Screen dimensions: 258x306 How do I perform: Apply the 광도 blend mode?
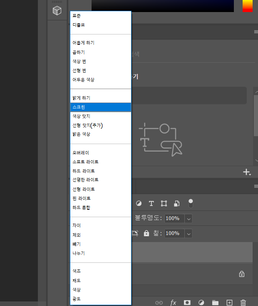coord(101,299)
